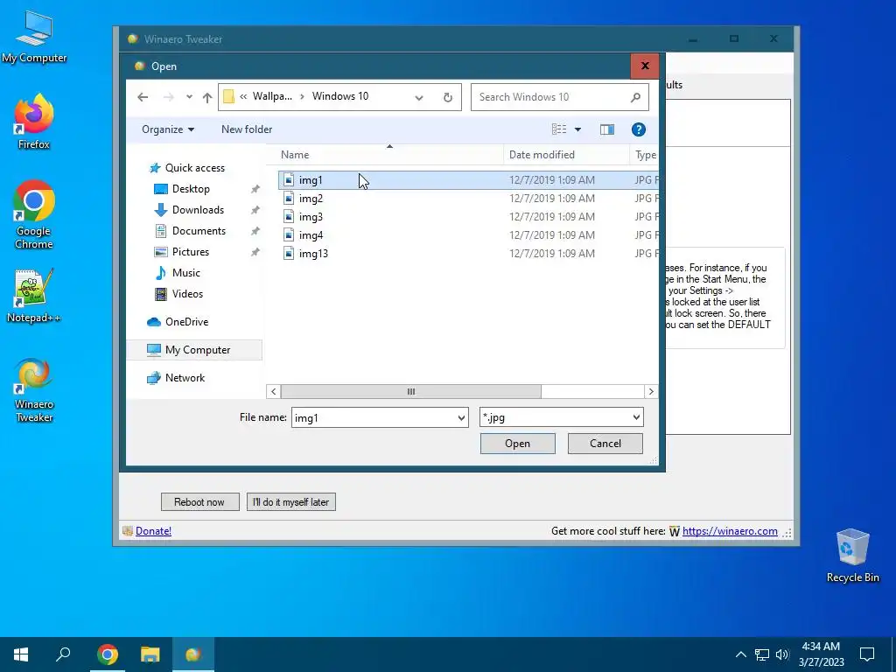Show hidden system tray icons
Screen dimensions: 896x672
[740, 654]
